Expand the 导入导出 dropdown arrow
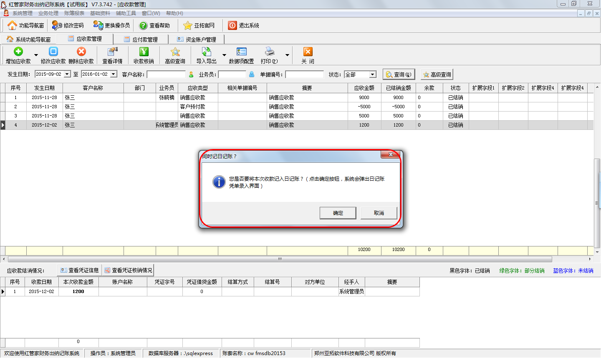601x358 pixels. [x=224, y=55]
